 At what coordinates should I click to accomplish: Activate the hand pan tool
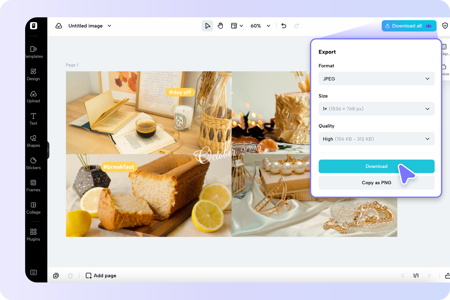pyautogui.click(x=221, y=26)
